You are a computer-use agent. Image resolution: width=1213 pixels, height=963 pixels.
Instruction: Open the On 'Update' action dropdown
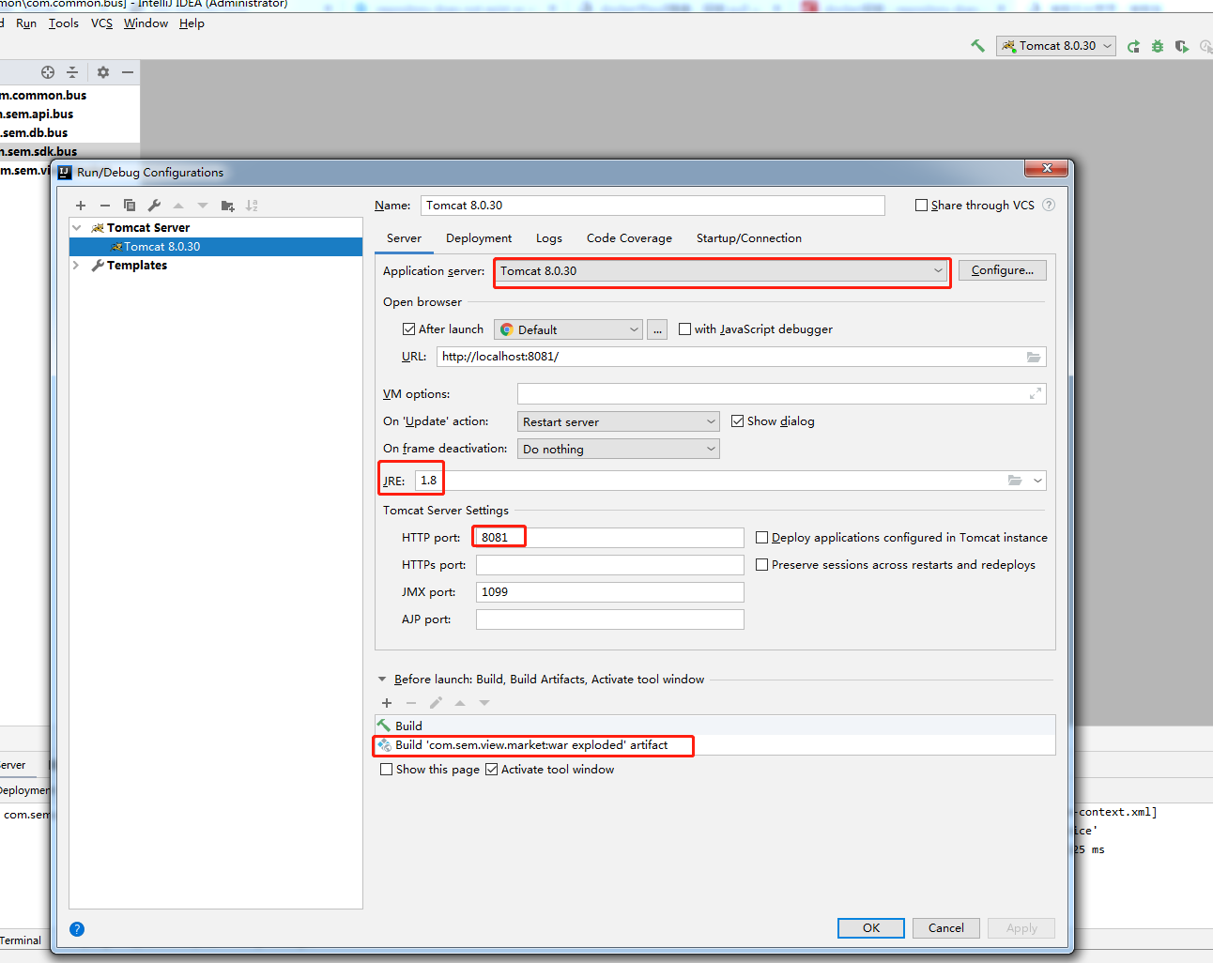(619, 422)
